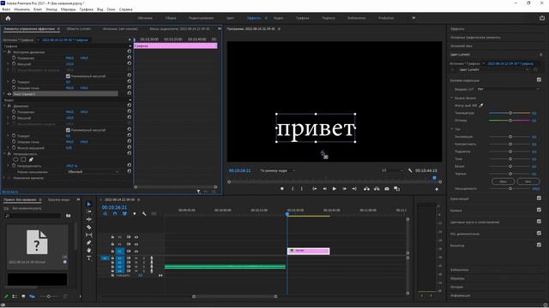
Task: Click Lumetri Auto tone button
Action: click(528, 181)
